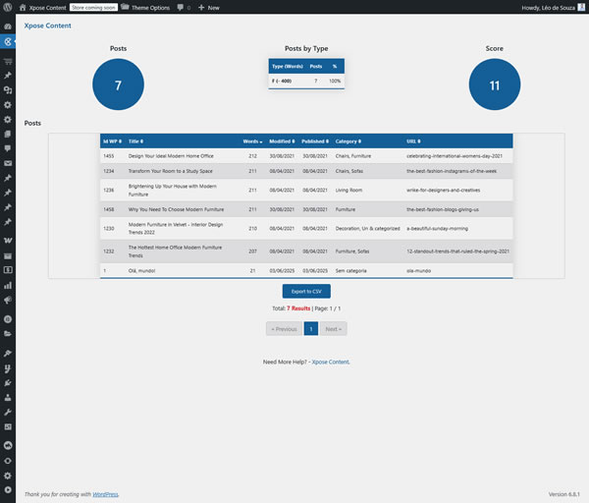
Task: Click the 7 Results total text
Action: 298,308
